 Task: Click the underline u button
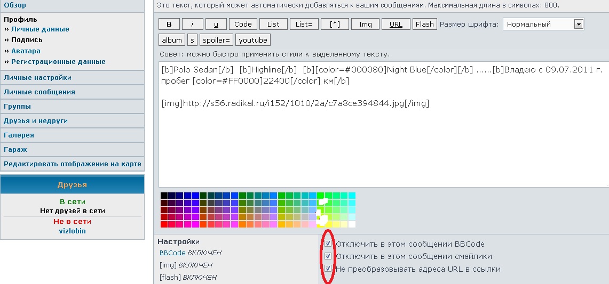point(216,24)
